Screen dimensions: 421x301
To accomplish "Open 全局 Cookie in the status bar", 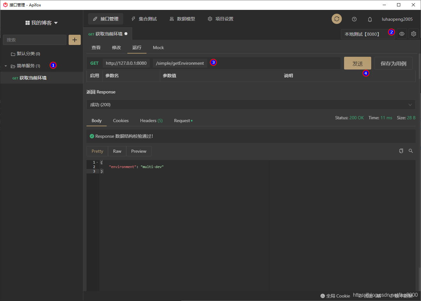I will (335, 296).
